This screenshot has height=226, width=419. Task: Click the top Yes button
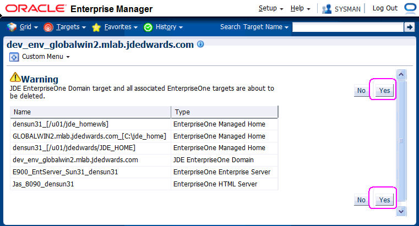point(385,91)
